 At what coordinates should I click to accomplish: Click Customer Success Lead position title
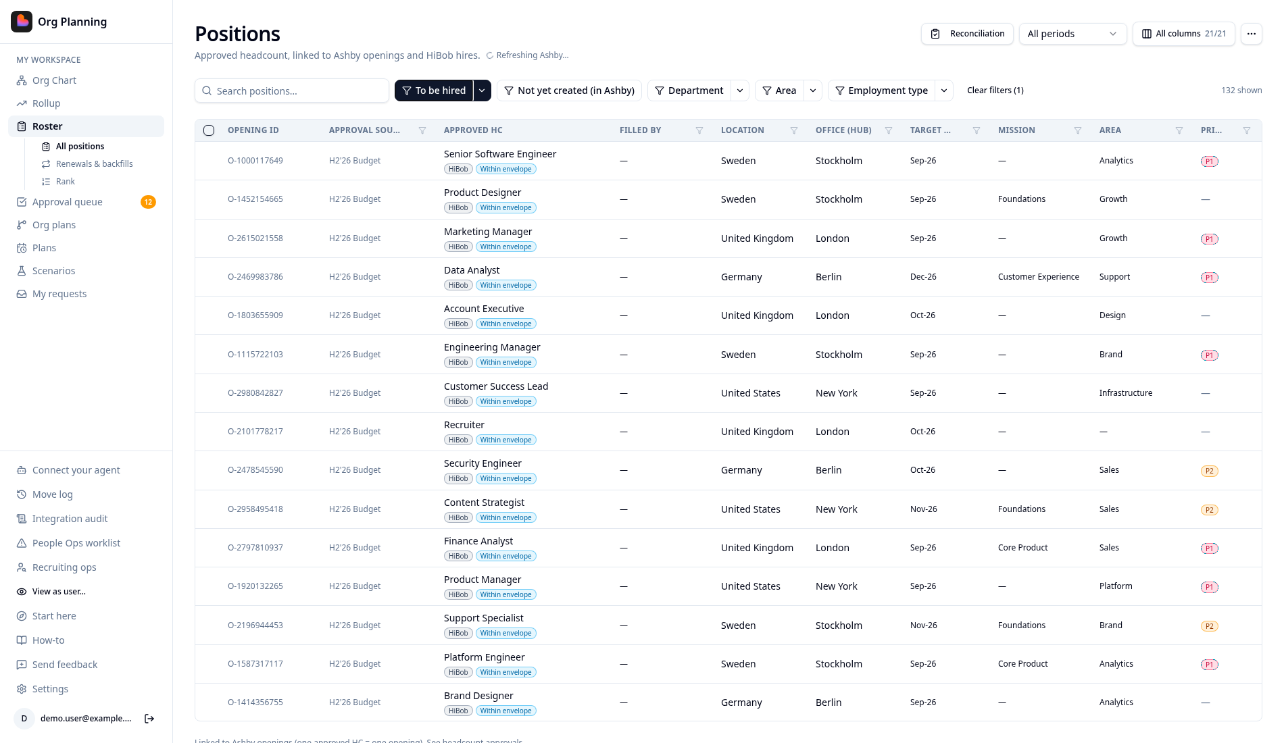pos(496,386)
